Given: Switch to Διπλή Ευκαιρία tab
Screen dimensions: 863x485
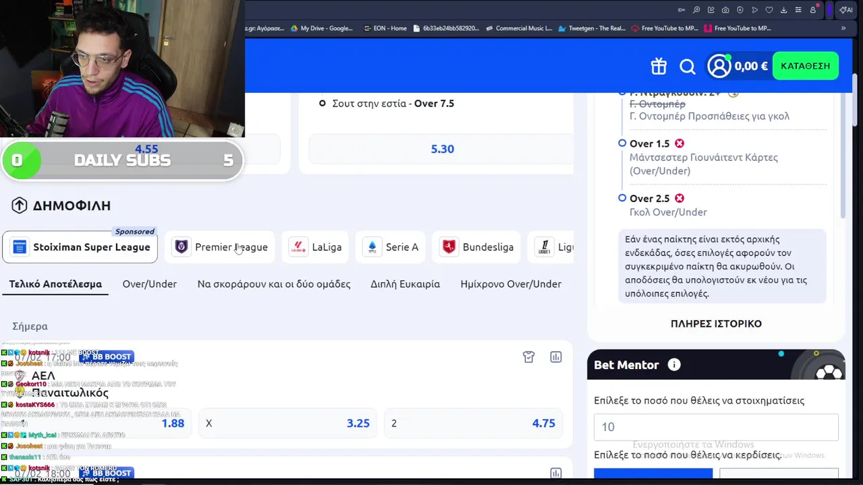Looking at the screenshot, I should [x=405, y=284].
